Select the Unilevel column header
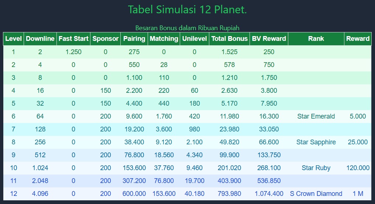 tap(195, 39)
